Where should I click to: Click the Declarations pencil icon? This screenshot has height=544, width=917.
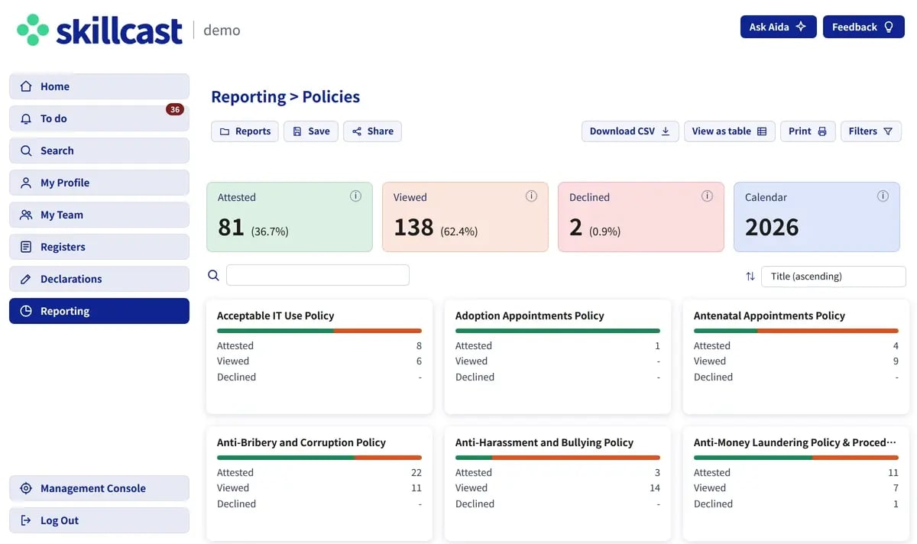[x=26, y=279]
